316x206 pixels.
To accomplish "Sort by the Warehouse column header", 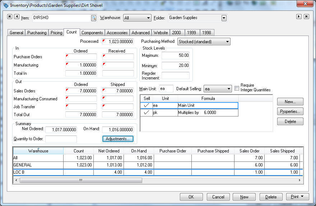I will [x=38, y=151].
